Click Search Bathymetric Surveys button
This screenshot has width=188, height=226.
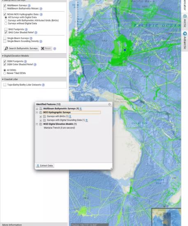[x=21, y=48]
